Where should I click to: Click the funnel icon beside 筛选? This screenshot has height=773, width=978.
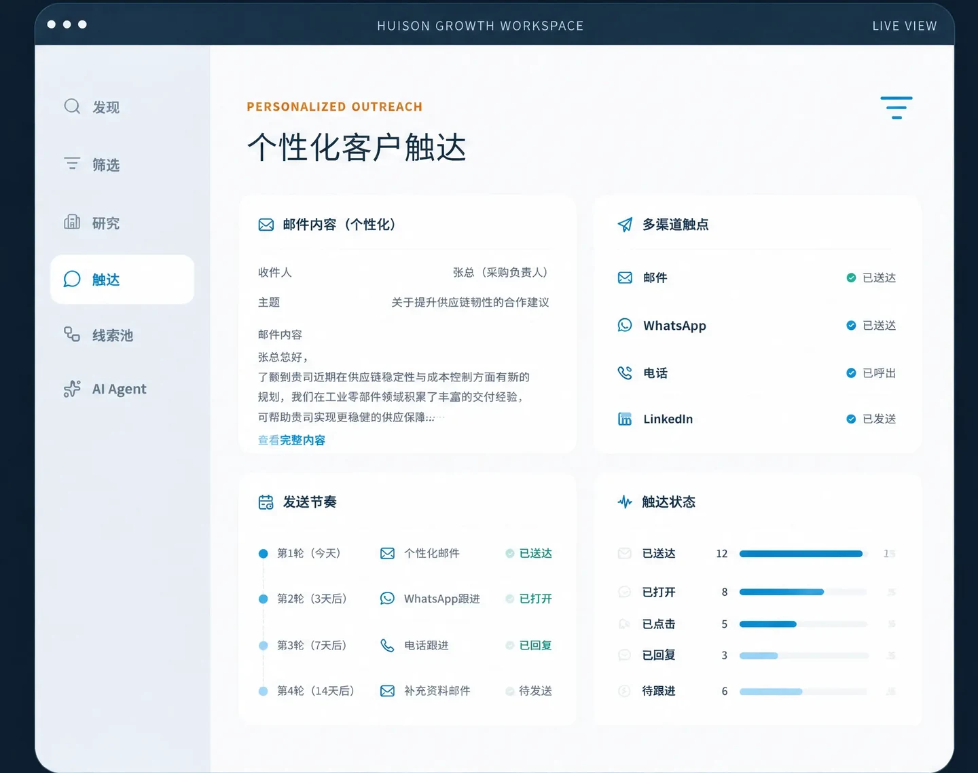point(72,164)
